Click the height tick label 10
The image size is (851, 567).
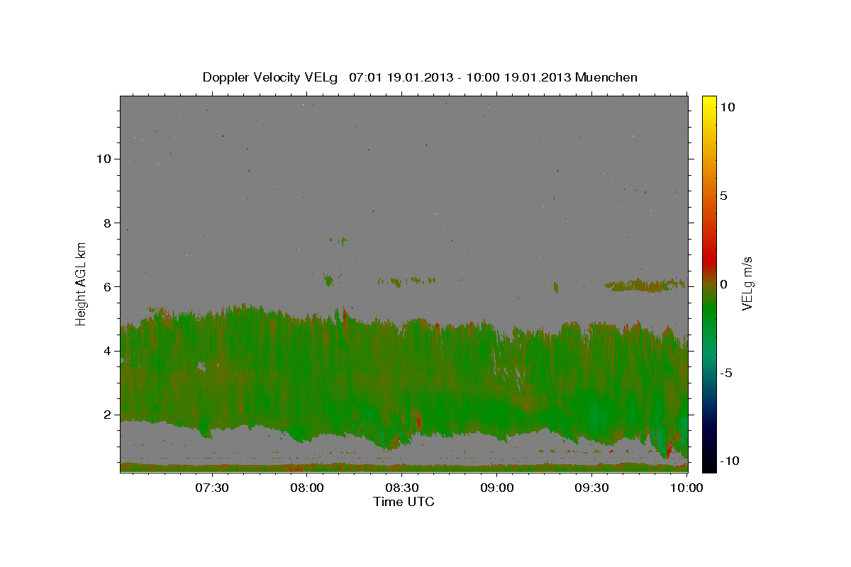point(105,159)
